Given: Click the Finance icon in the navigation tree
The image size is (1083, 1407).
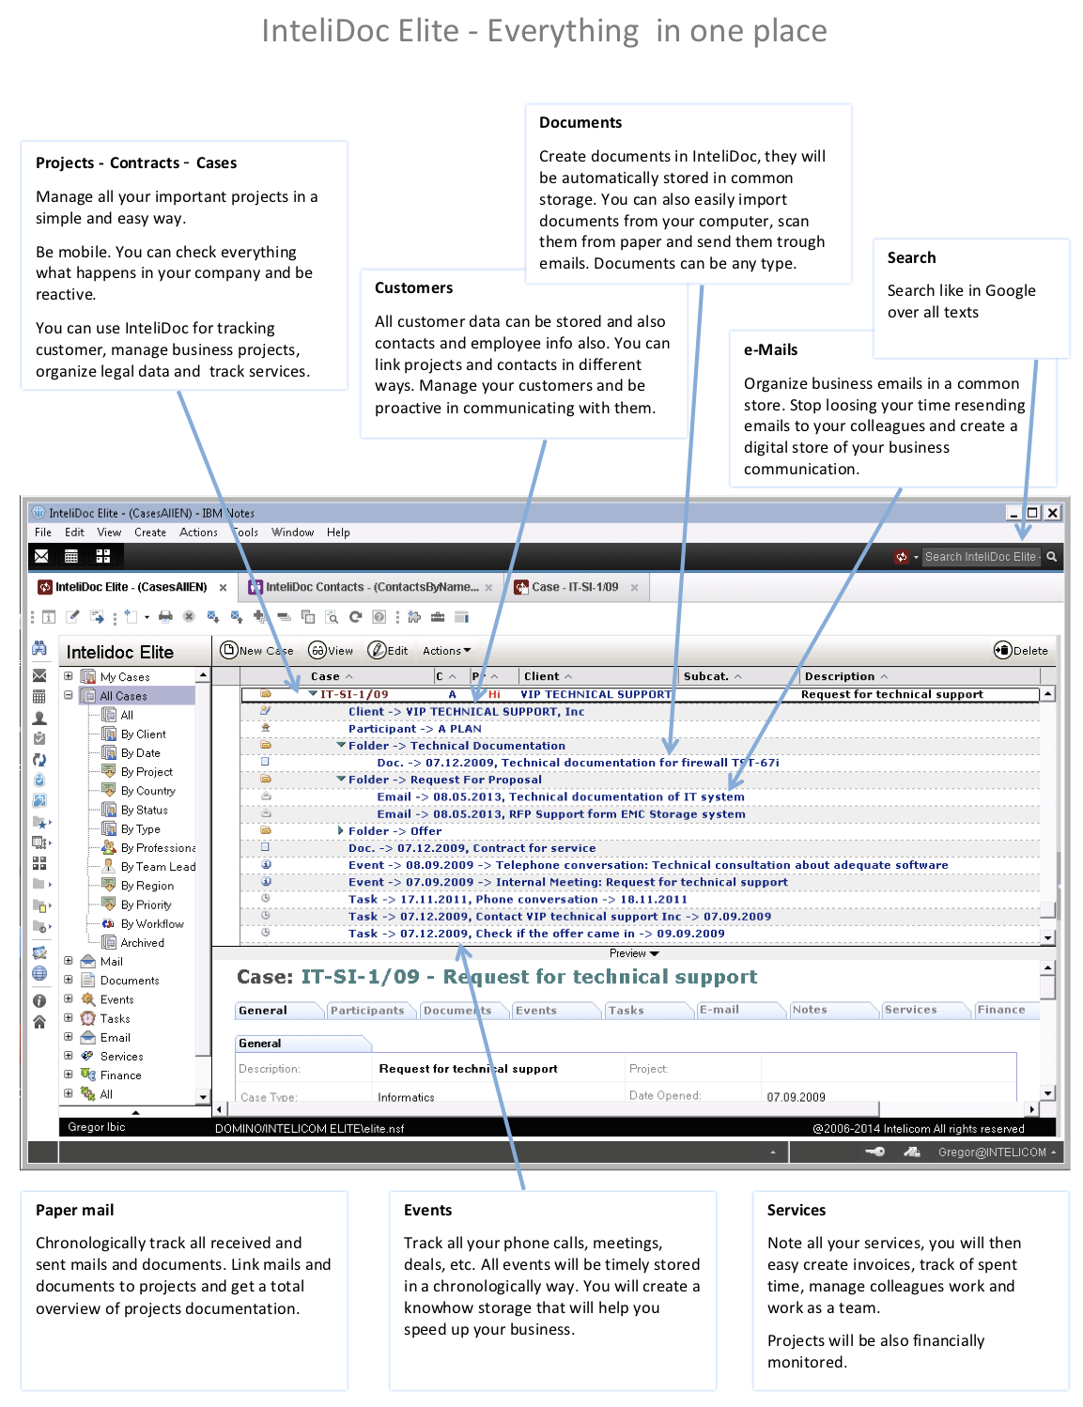Looking at the screenshot, I should tap(88, 1075).
